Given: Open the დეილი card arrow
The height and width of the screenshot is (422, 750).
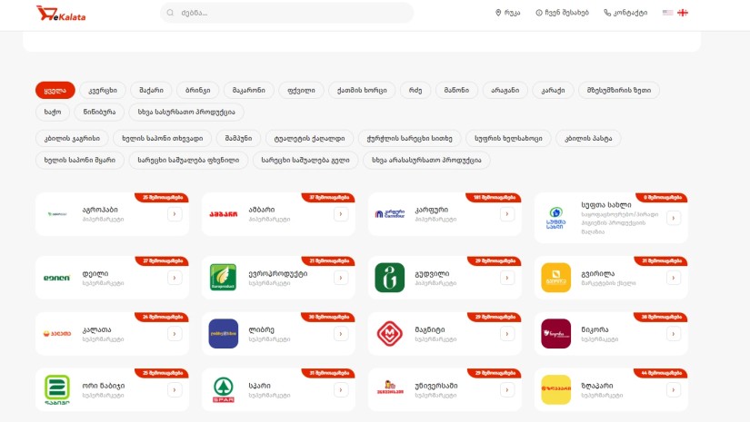Looking at the screenshot, I should (x=175, y=278).
